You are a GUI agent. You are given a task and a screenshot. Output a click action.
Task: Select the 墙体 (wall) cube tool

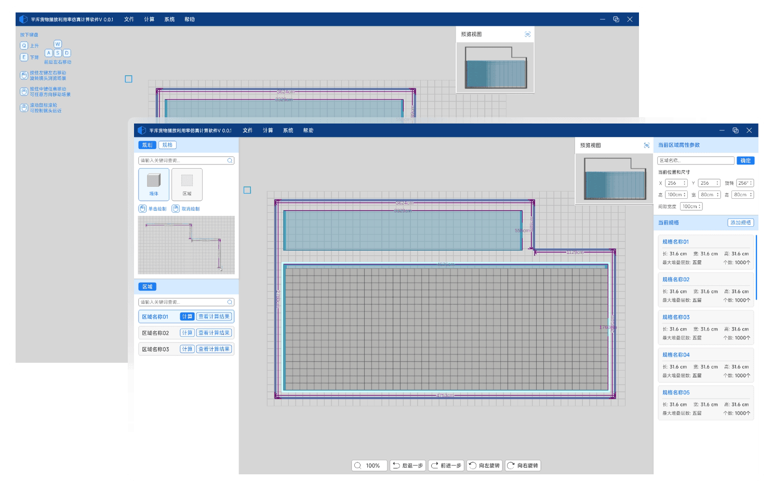[x=154, y=184]
